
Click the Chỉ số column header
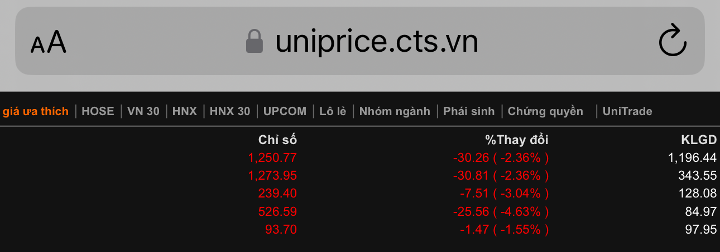coord(277,140)
